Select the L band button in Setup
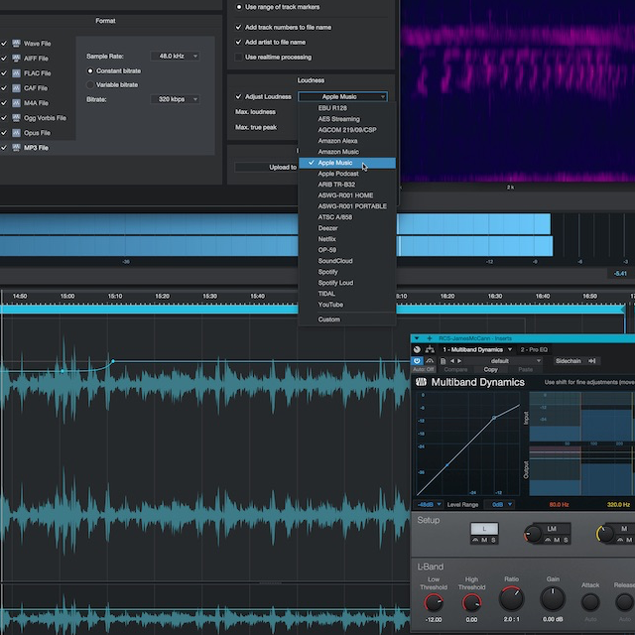 [484, 529]
